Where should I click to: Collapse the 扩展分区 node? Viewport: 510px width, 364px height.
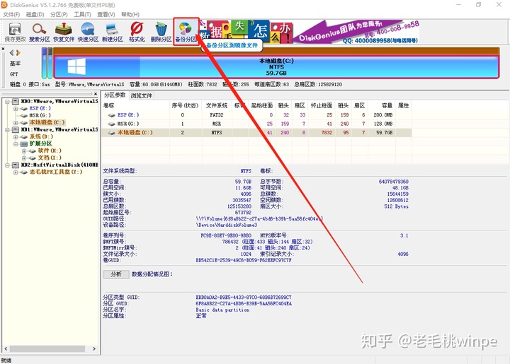(16, 143)
